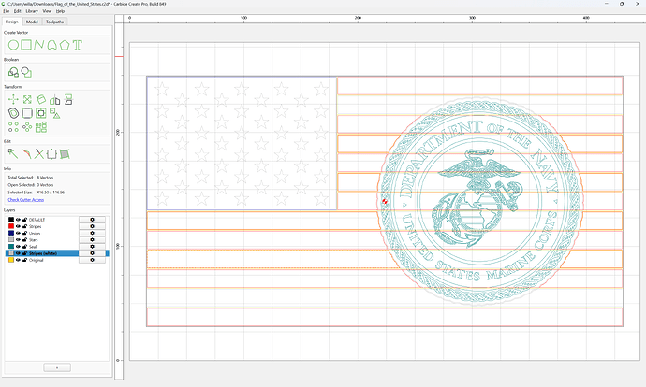Toggle the lock on the Original layer

pyautogui.click(x=24, y=260)
